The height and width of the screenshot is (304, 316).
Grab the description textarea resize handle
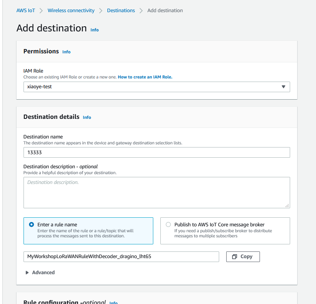click(287, 206)
